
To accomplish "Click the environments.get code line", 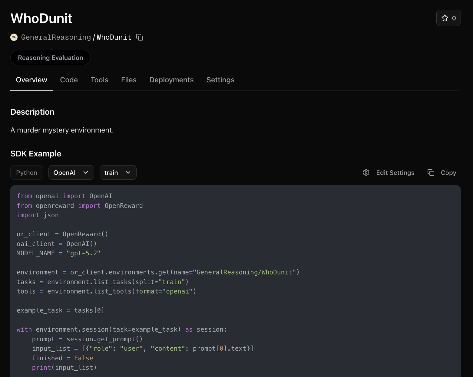I will click(158, 272).
